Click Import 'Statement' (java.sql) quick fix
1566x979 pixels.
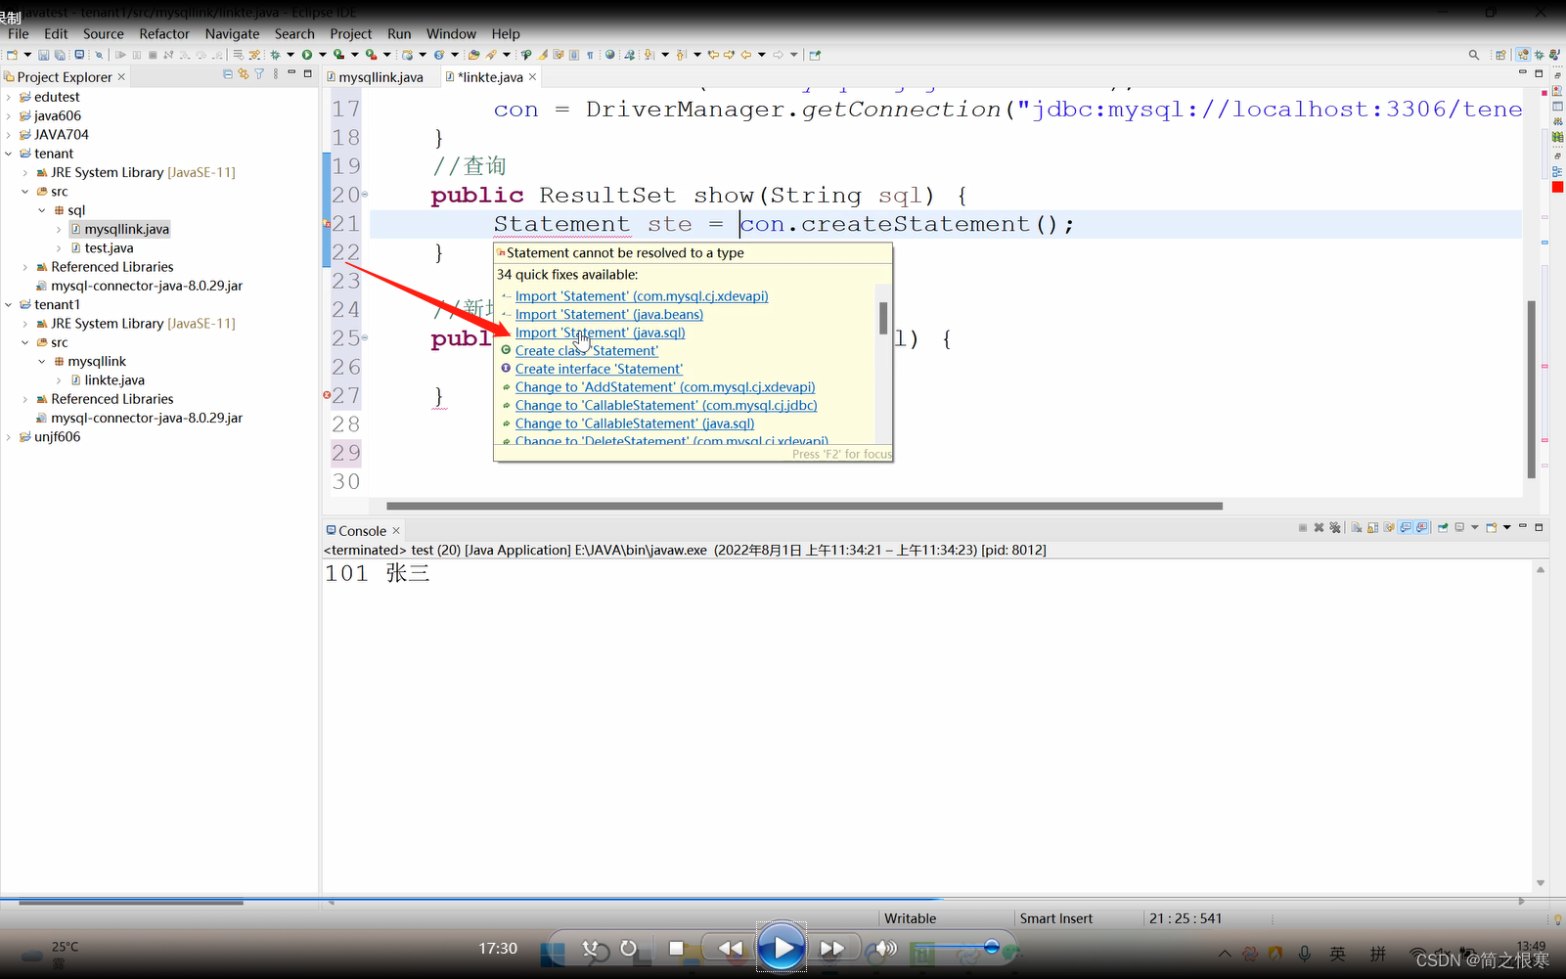point(600,333)
